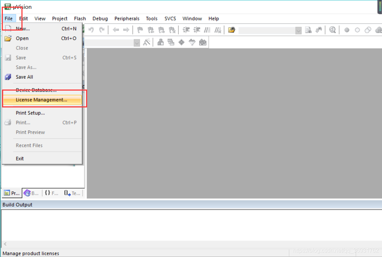Click the Manage Multi-Project Workspace icon
The height and width of the screenshot is (257, 382).
pos(171,42)
